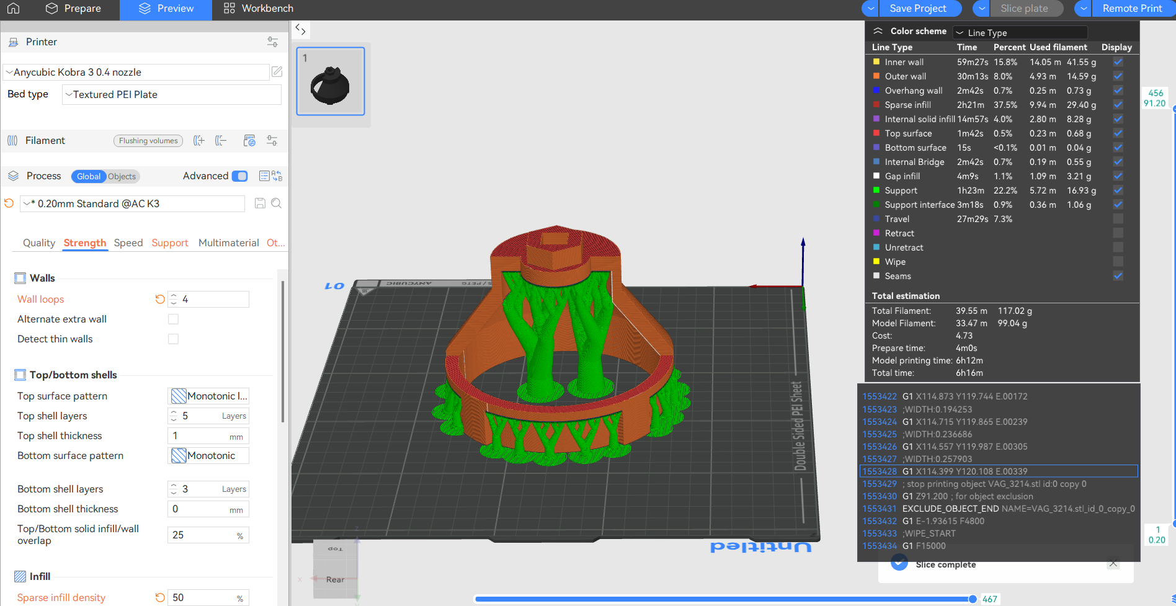
Task: Switch to the Prepare tab
Action: tap(74, 9)
